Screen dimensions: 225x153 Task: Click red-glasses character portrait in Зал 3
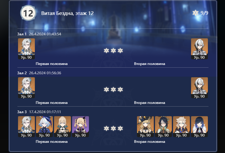point(163,127)
